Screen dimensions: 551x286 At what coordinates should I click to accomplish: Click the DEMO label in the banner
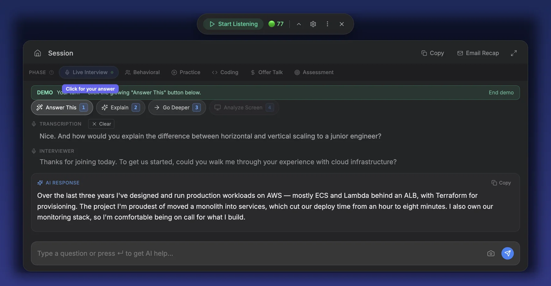[45, 92]
